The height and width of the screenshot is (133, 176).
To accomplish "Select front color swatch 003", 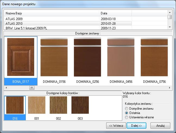I will pyautogui.click(x=80, y=108).
